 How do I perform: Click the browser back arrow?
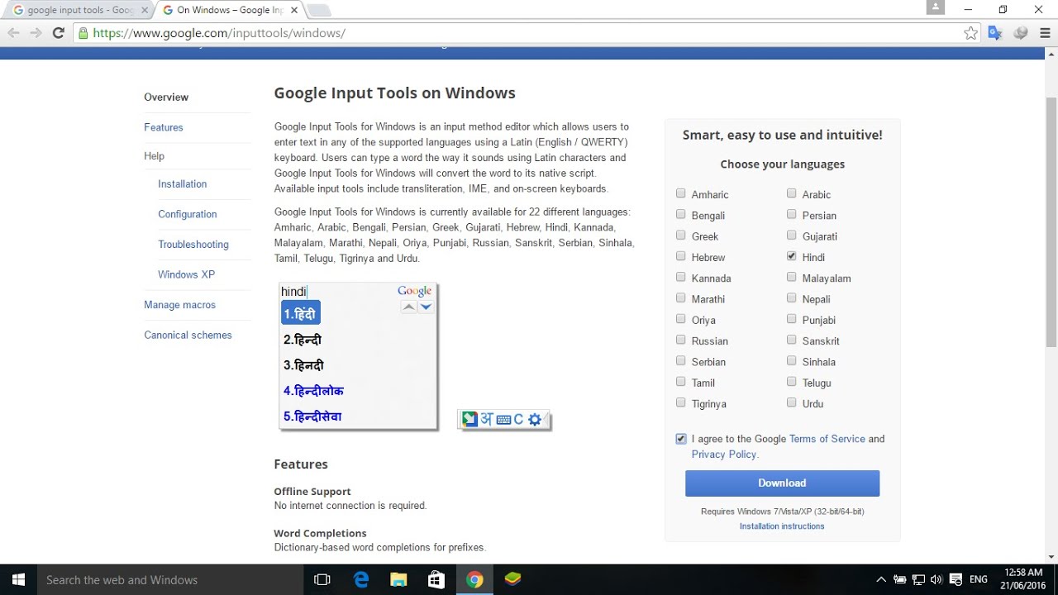13,33
